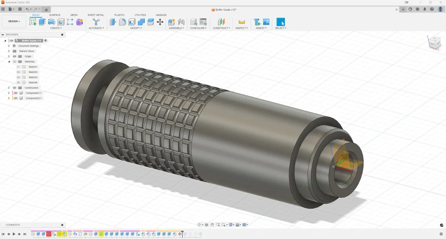
Task: Toggle visibility of Component1:1
Action: tap(15, 93)
